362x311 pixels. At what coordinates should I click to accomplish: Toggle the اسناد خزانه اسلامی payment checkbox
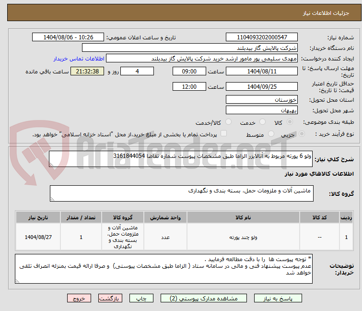223,134
